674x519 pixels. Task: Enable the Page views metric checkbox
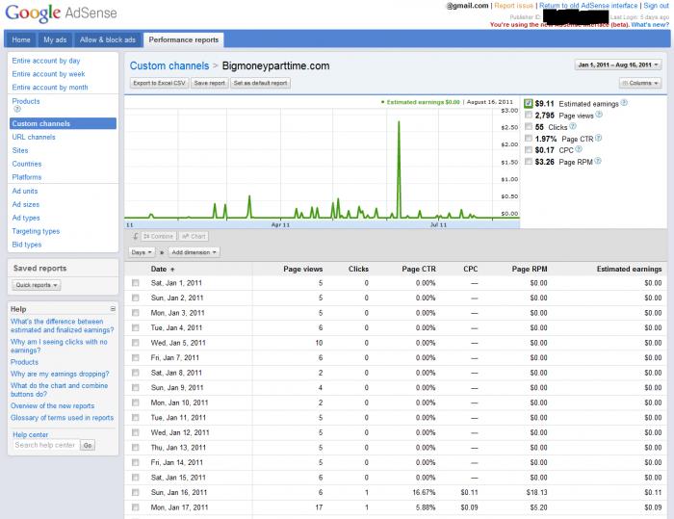coord(528,115)
